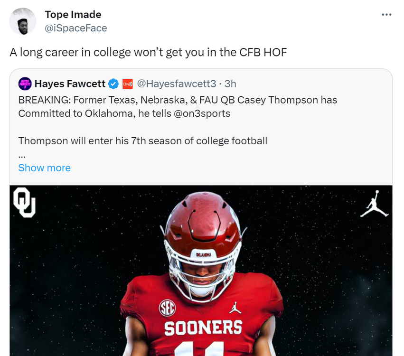Open the Hayes Fawcett display name link
The width and height of the screenshot is (404, 356).
70,84
